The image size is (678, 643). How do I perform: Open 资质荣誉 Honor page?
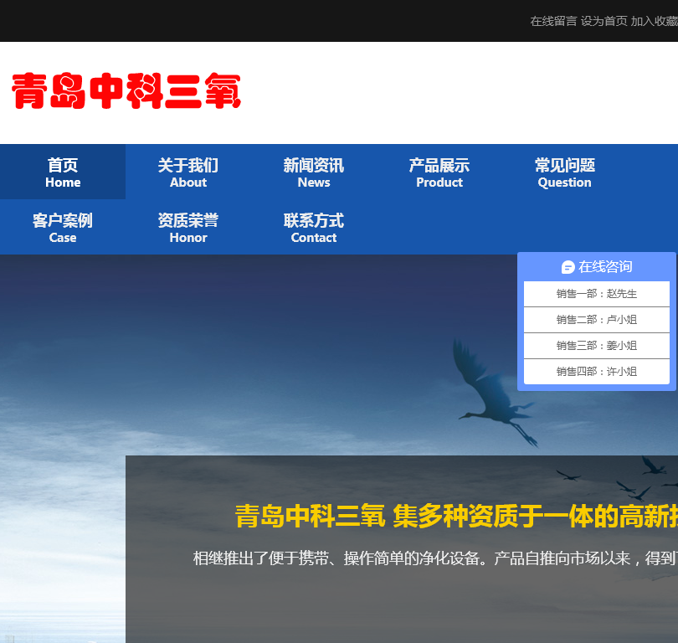click(x=188, y=228)
